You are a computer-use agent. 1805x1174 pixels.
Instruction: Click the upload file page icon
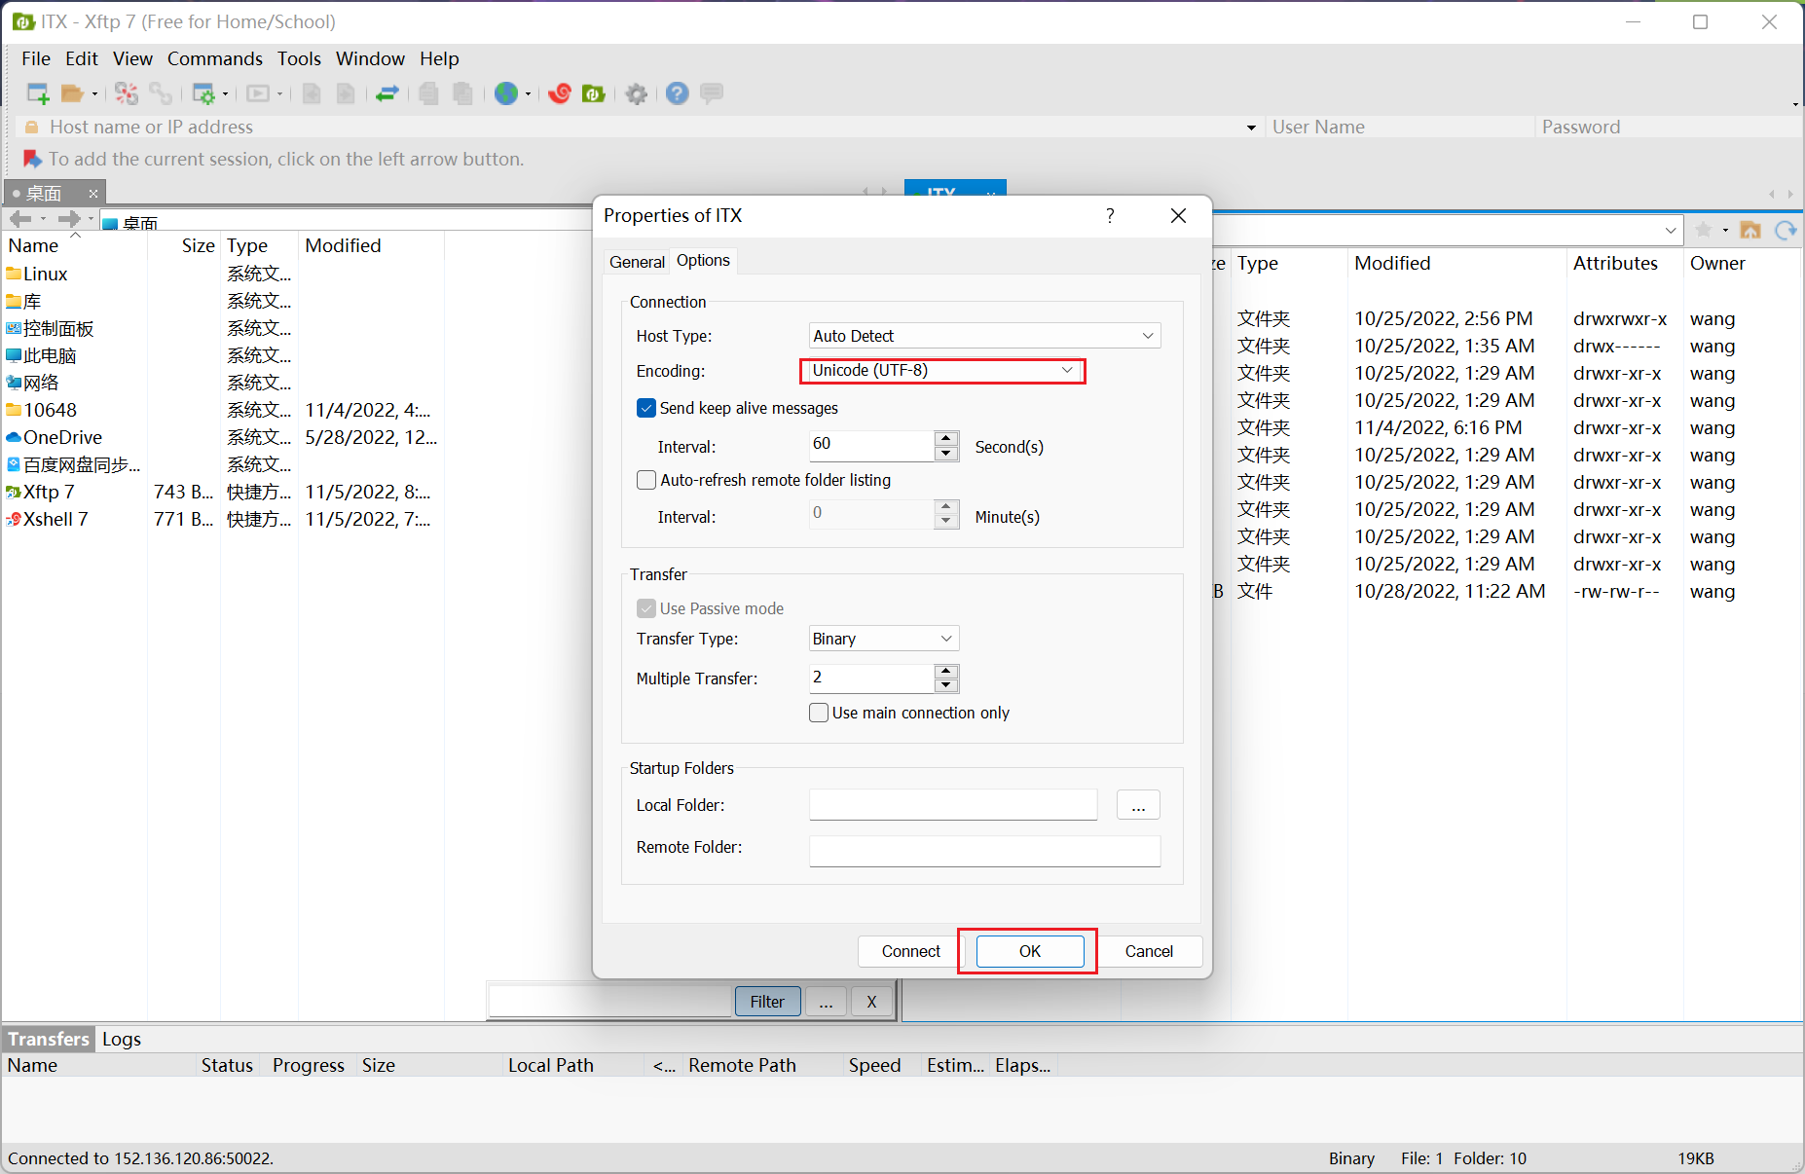pos(312,93)
